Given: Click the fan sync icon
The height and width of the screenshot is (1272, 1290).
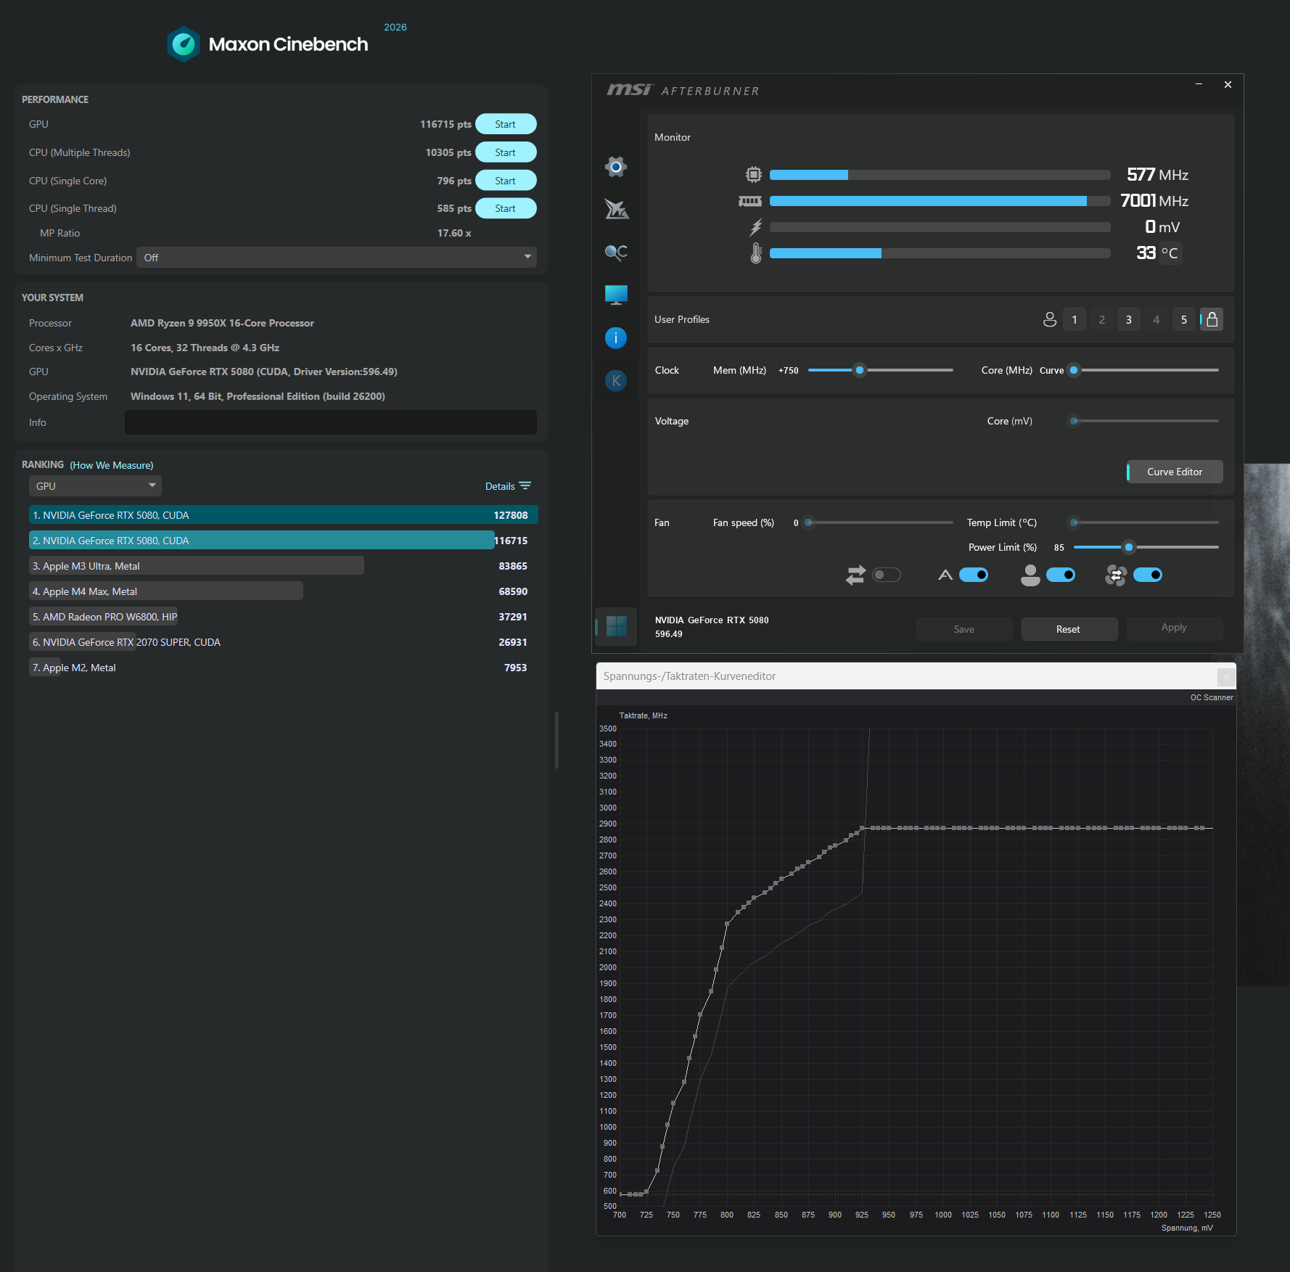Looking at the screenshot, I should click(1116, 575).
